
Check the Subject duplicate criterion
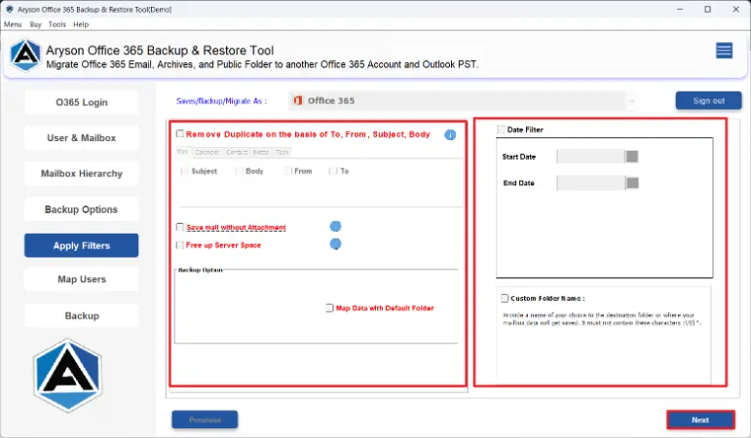pos(184,171)
